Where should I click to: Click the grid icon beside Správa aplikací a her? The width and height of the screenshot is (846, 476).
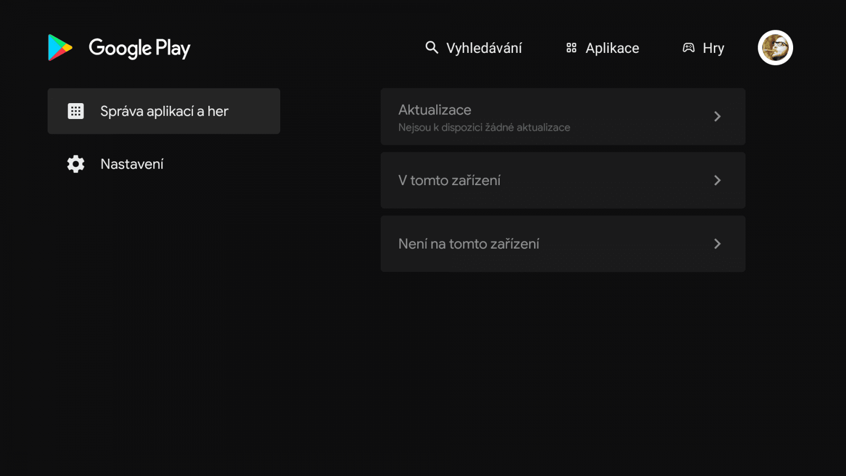(x=76, y=111)
